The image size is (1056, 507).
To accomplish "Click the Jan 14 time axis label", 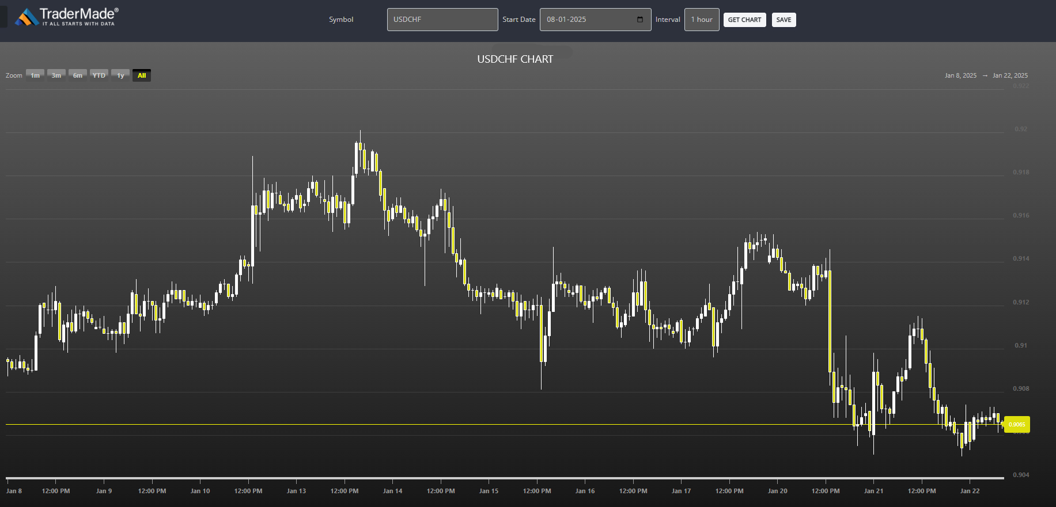I will pos(393,491).
